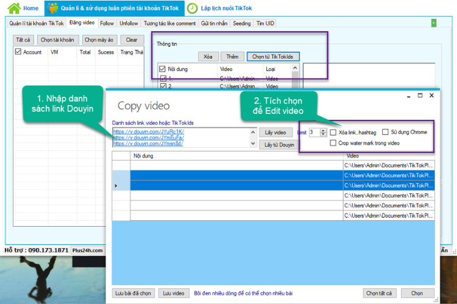Image resolution: width=457 pixels, height=304 pixels.
Task: Click the green dropdown arrow icon at right of tabs
Action: pos(434,23)
